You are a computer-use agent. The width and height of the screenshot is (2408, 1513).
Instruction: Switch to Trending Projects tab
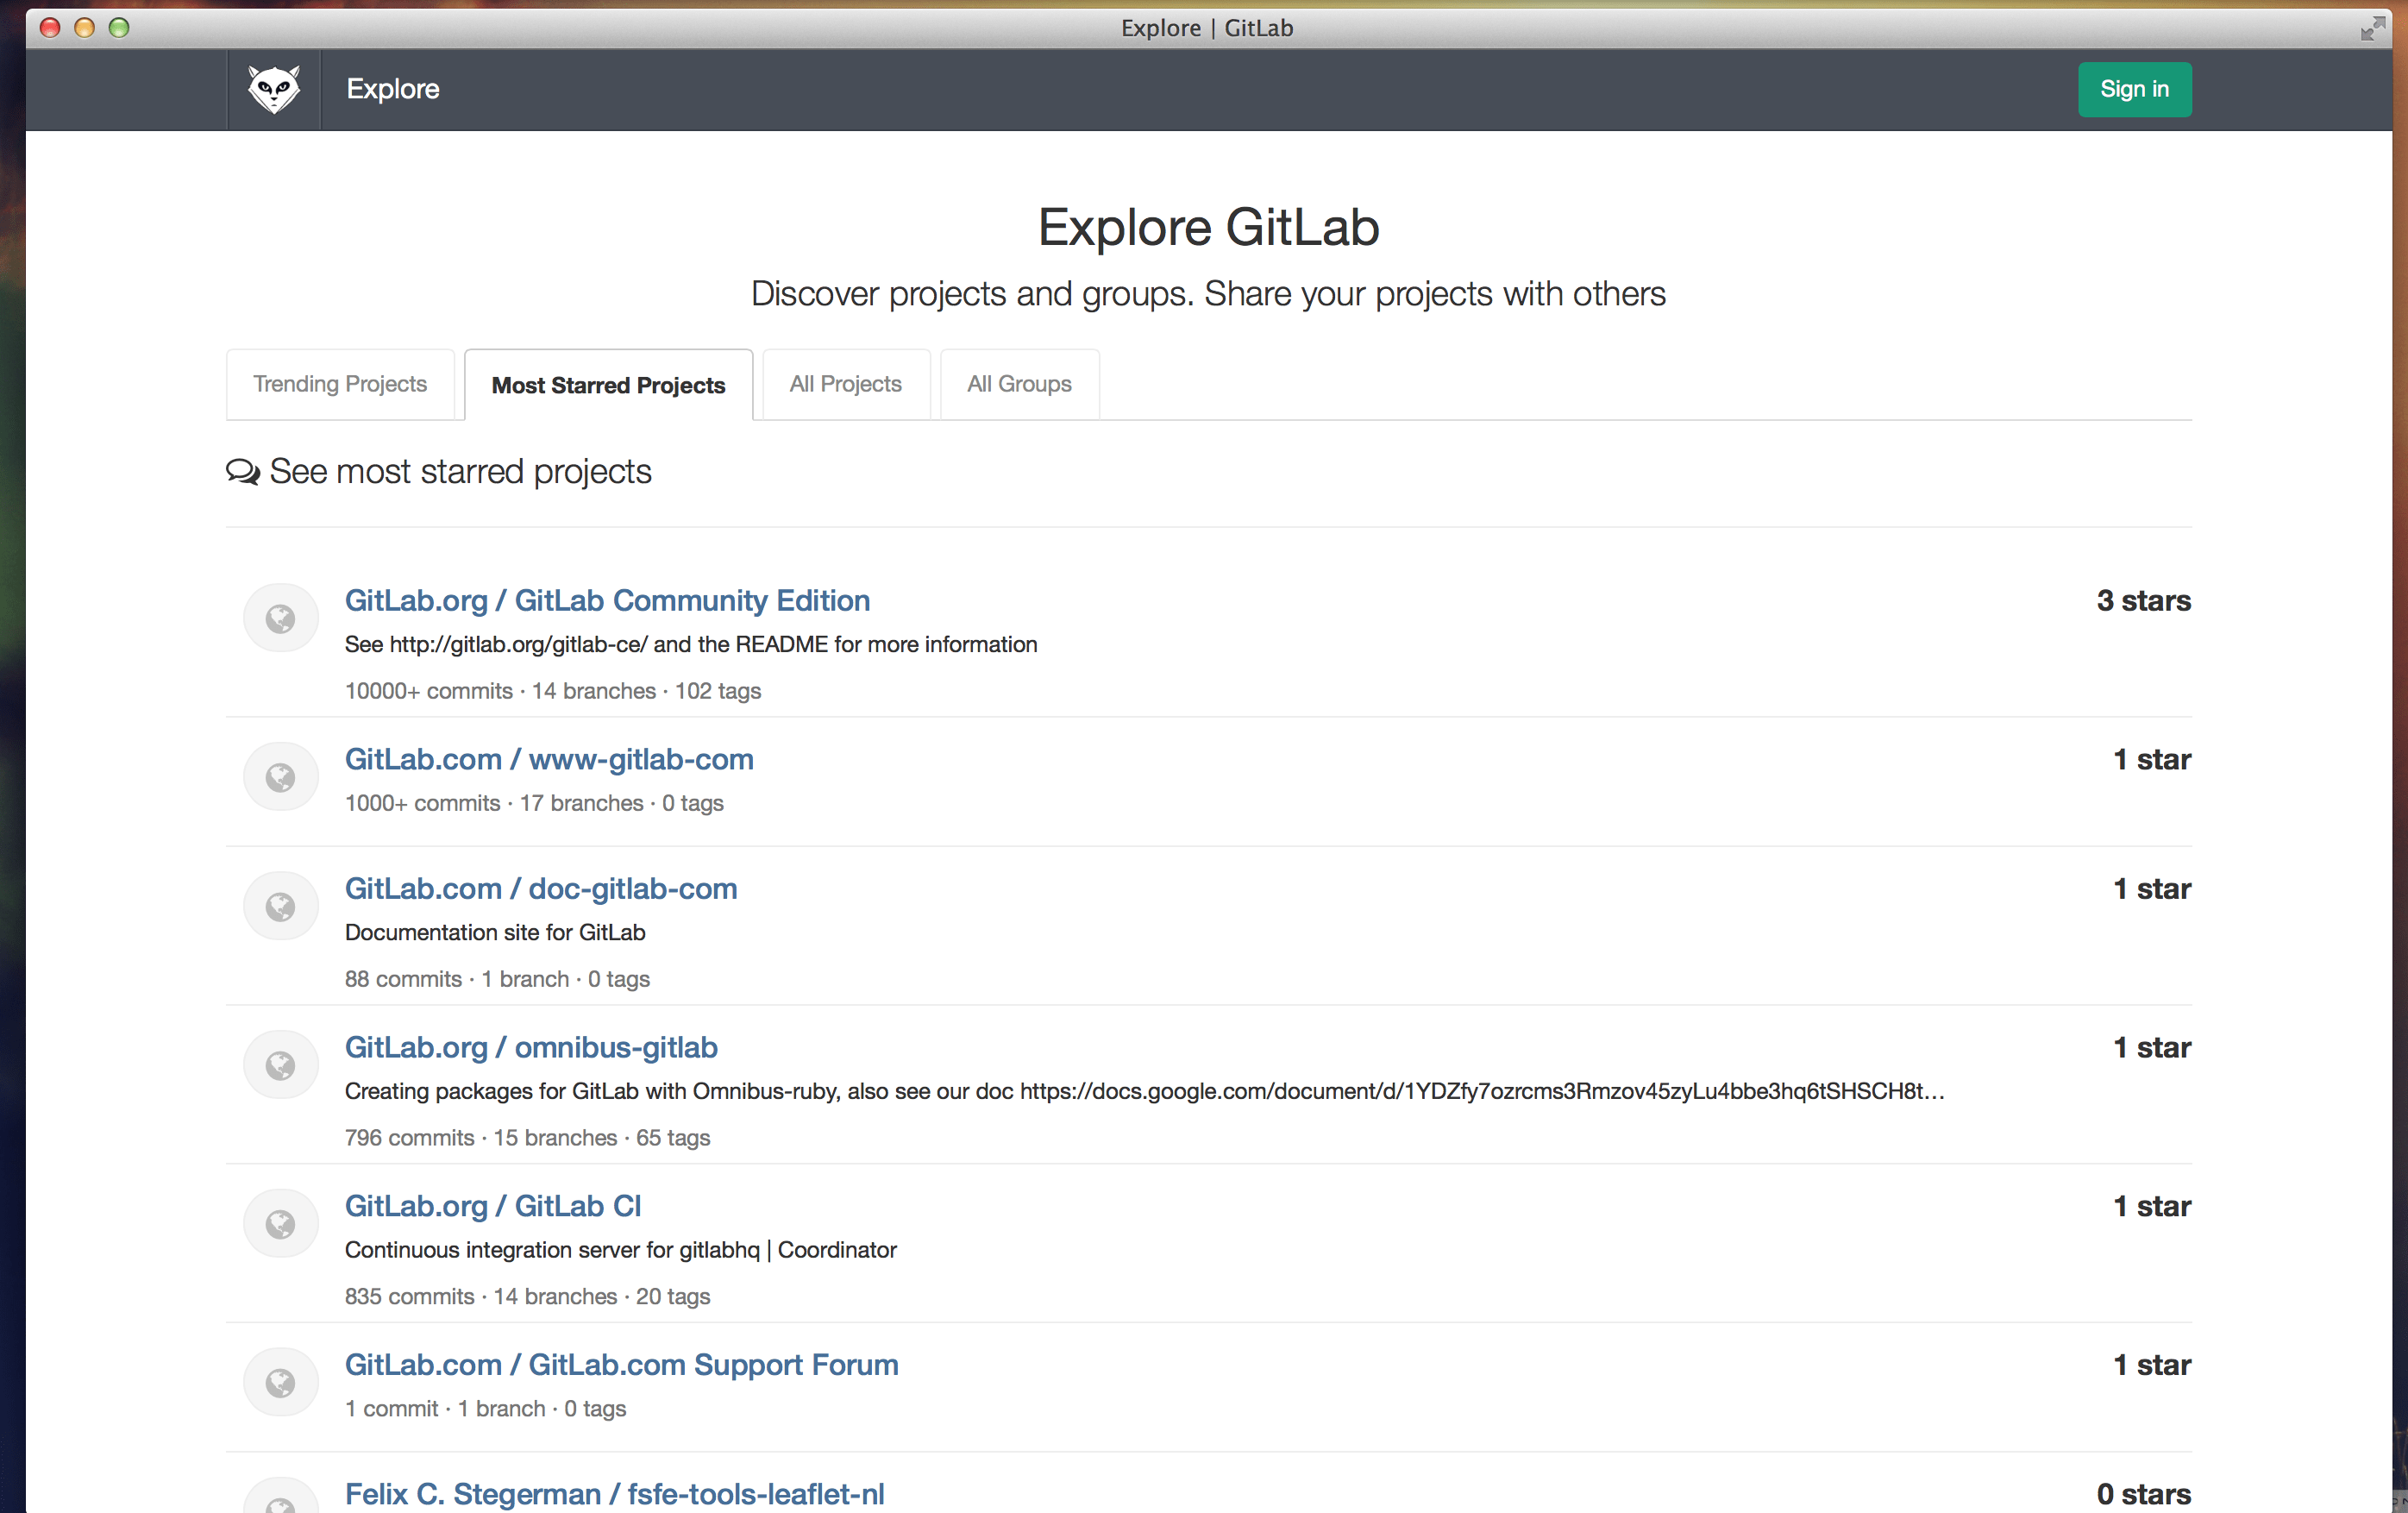[340, 384]
